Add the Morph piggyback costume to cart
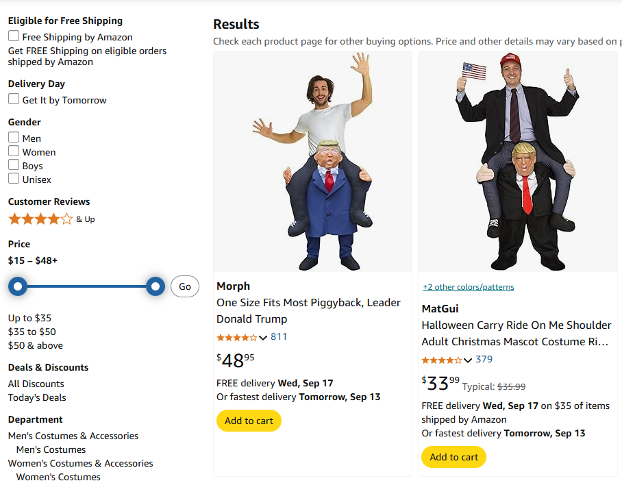 pos(249,421)
